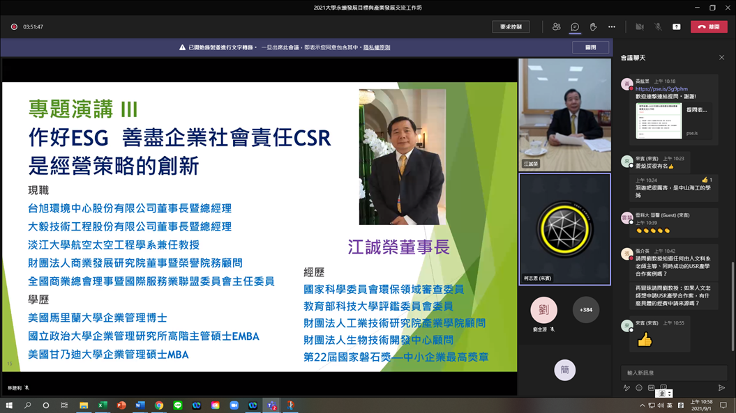Raise your hand in the meeting

click(x=593, y=26)
